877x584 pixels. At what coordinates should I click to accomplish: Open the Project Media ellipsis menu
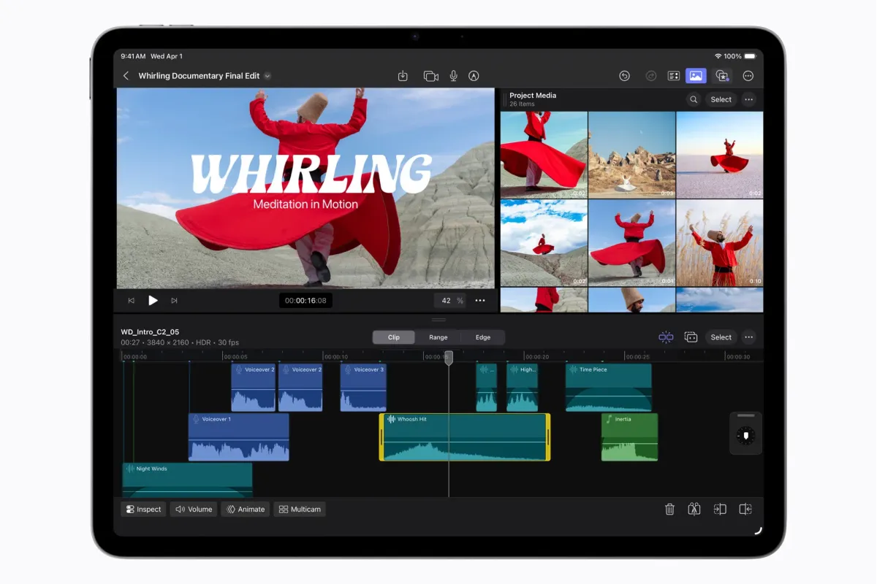(748, 99)
